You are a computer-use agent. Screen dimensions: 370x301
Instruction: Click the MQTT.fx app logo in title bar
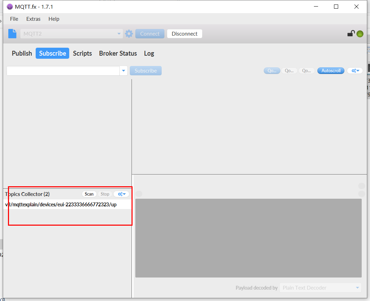pos(10,7)
